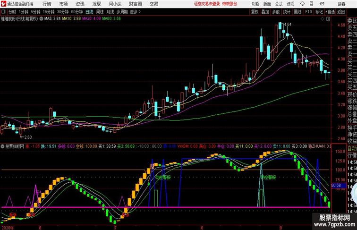Open the 选项 menu
This screenshot has width=357, height=230.
point(290,4)
